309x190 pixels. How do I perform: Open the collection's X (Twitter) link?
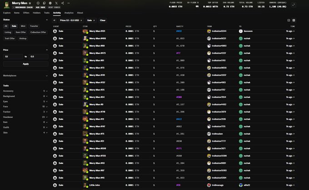[x=56, y=3]
